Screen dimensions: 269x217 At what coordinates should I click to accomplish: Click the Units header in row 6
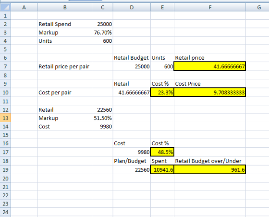point(162,58)
